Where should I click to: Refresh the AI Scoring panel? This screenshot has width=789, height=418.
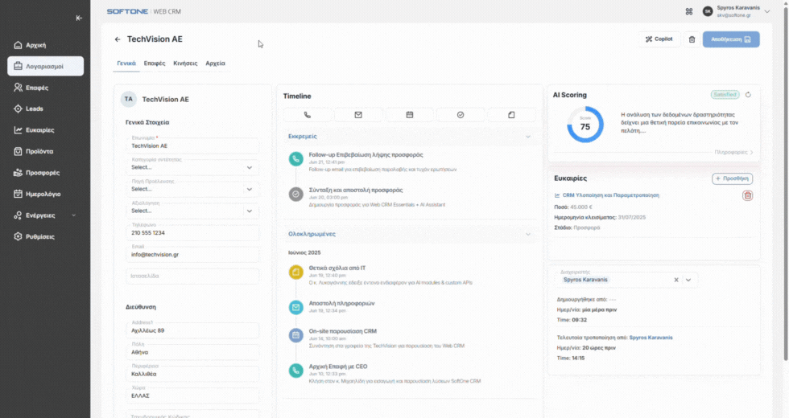click(748, 95)
